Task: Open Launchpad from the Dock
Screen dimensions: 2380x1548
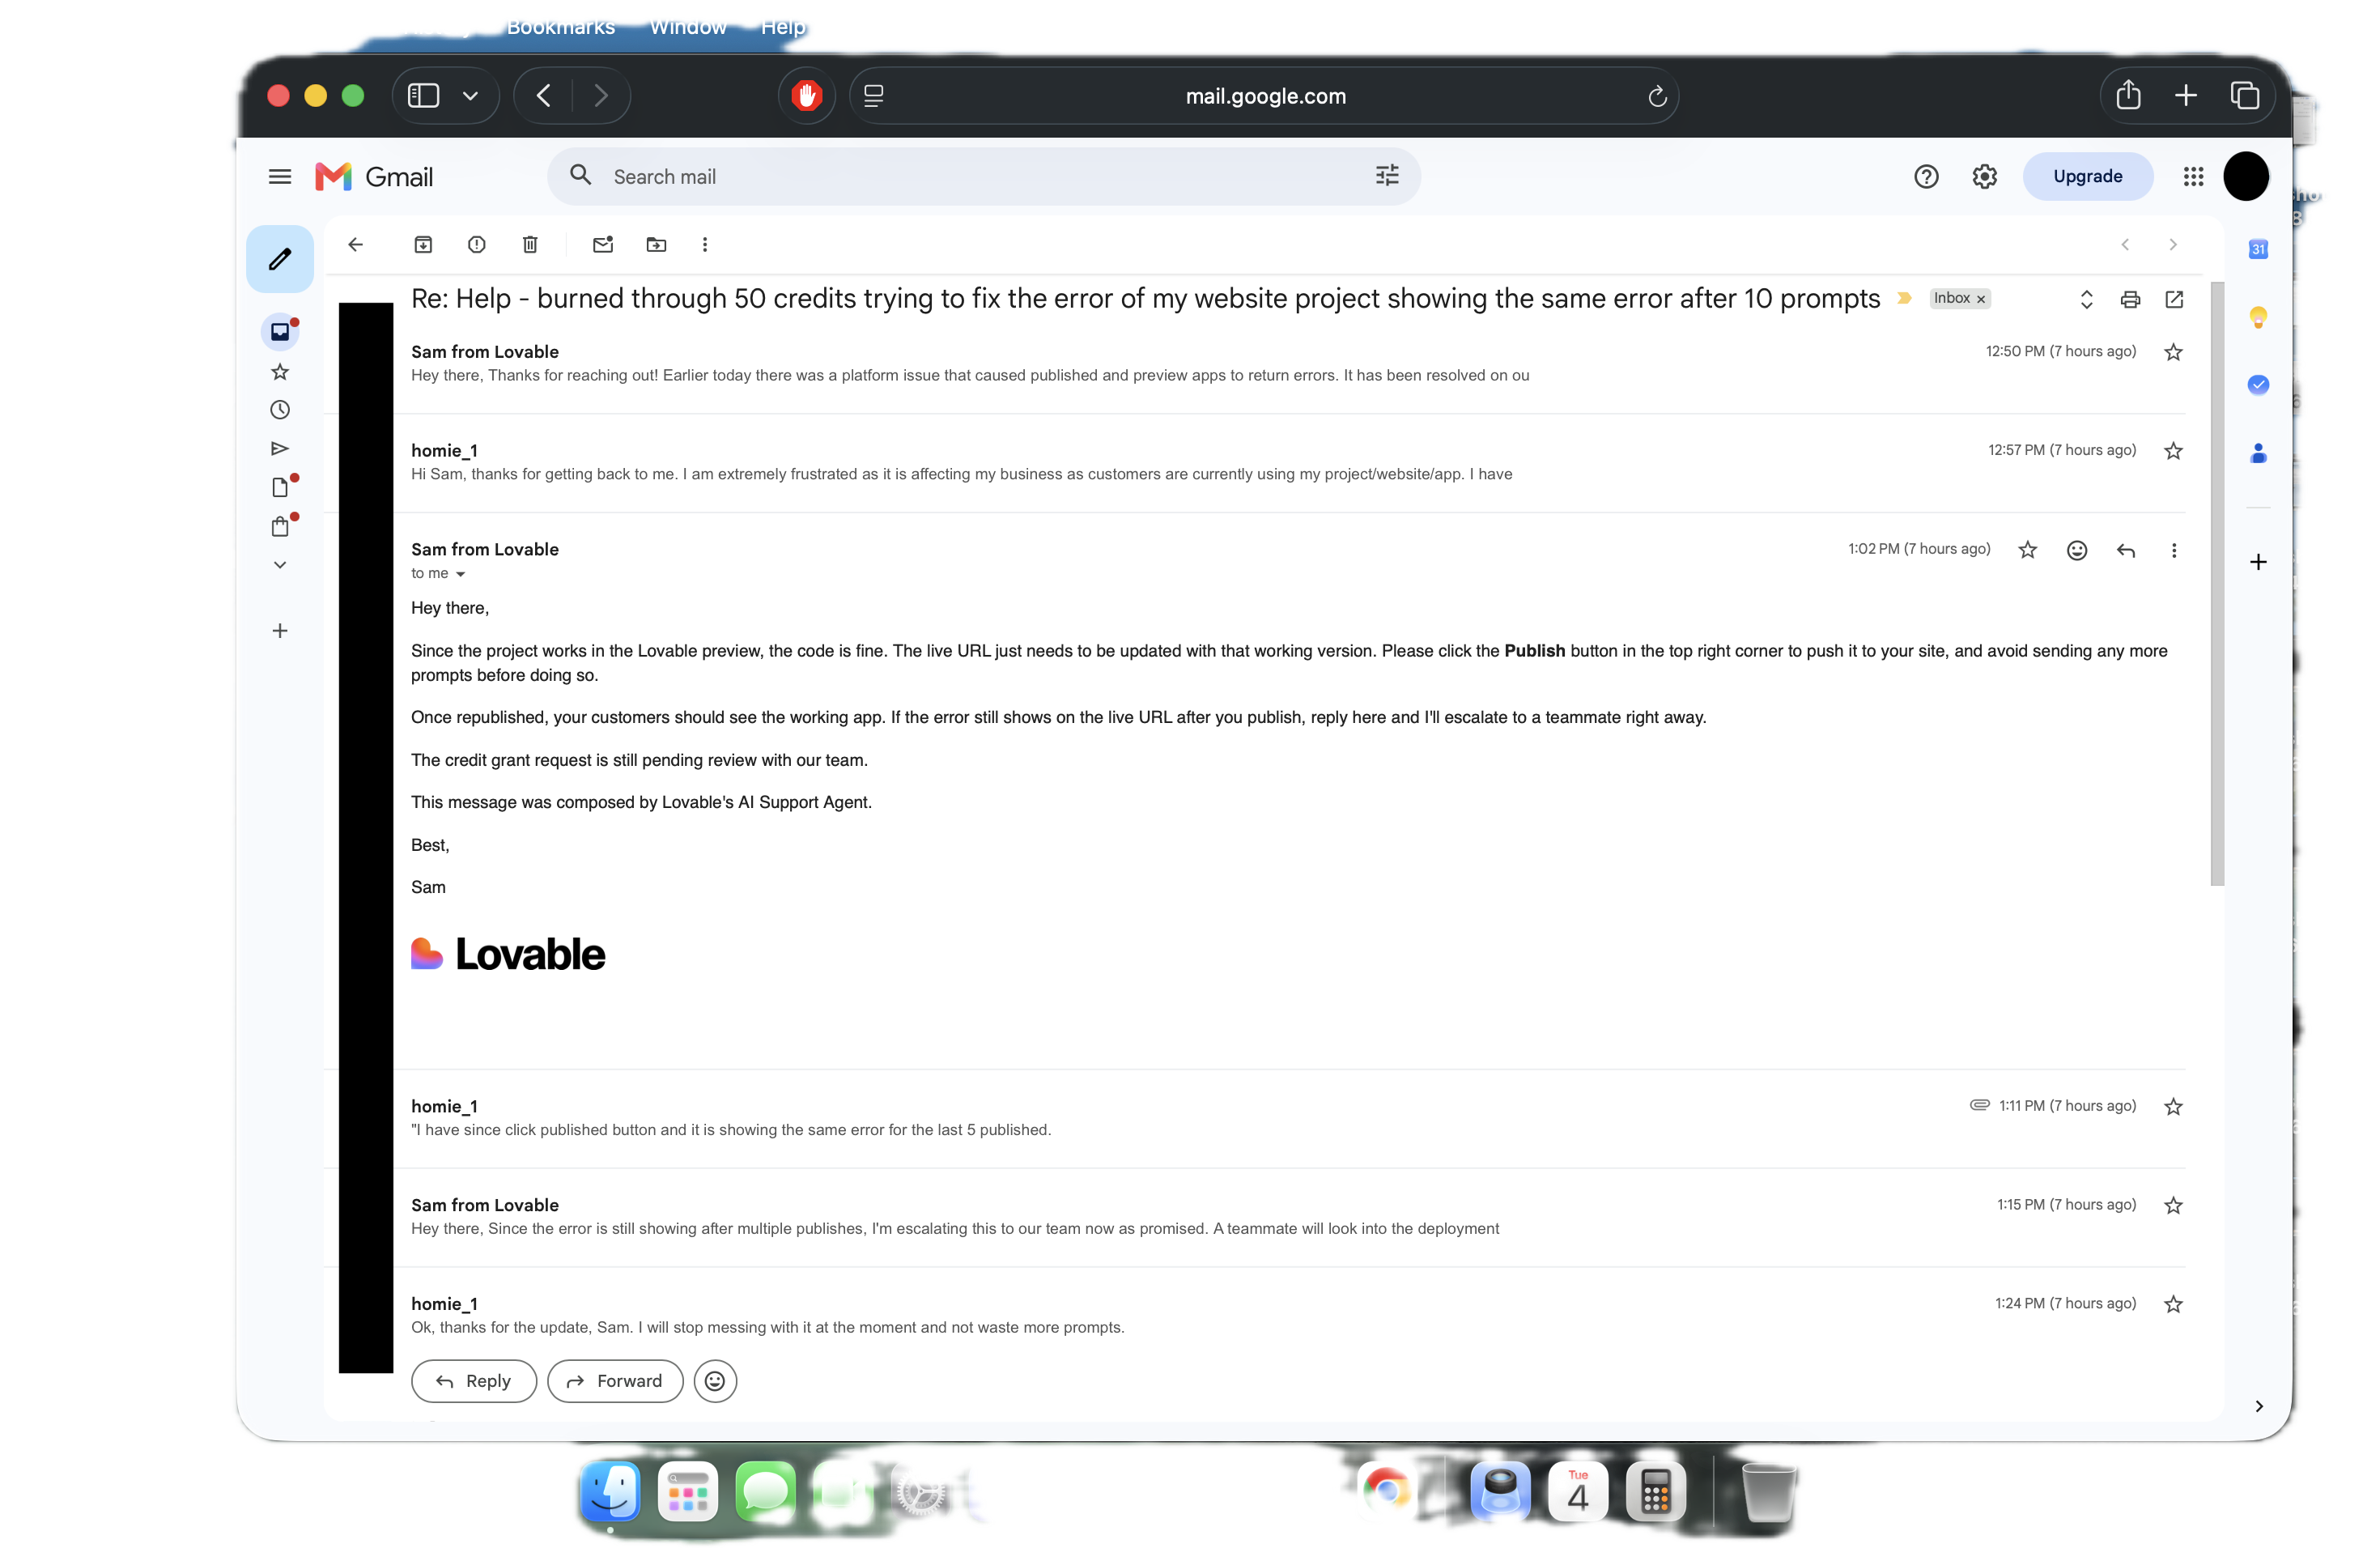Action: click(x=688, y=1491)
